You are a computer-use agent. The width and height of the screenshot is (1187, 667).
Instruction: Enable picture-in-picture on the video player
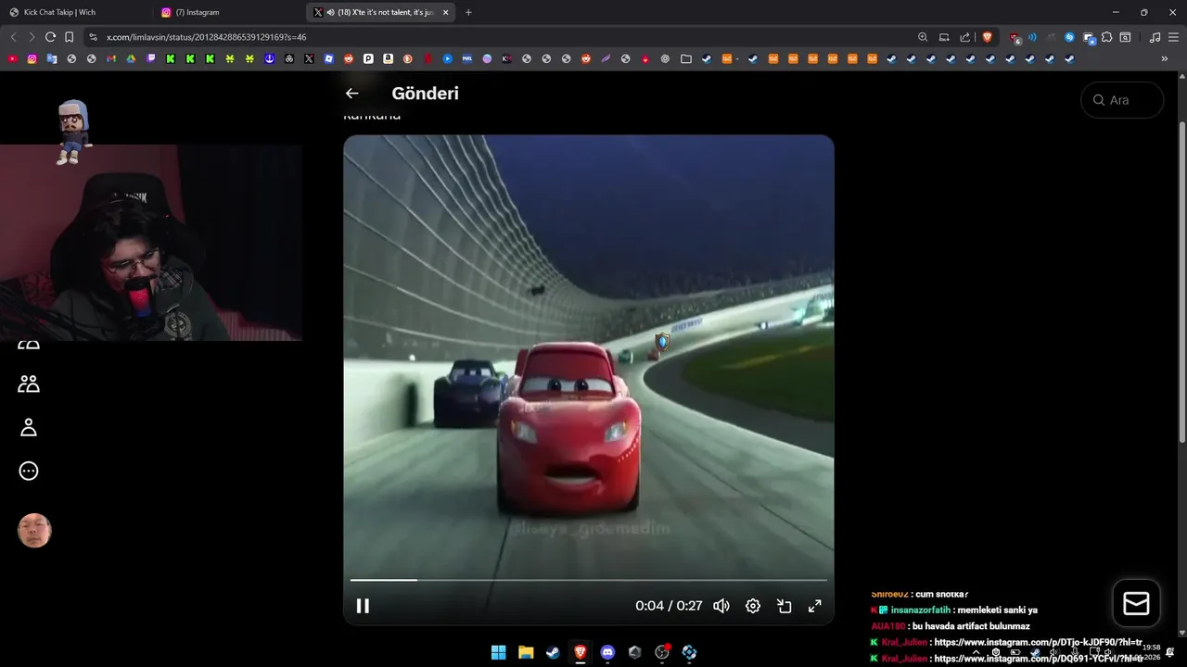coord(785,606)
